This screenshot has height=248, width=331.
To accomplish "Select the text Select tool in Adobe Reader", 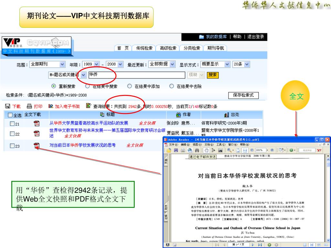I will [x=213, y=150].
